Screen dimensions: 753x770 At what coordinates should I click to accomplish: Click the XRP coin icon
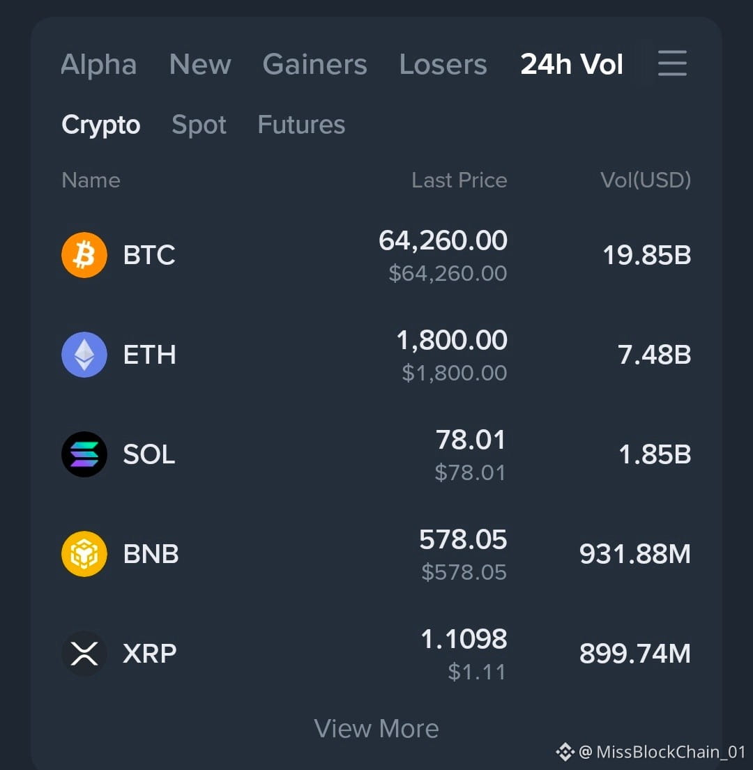tap(84, 654)
